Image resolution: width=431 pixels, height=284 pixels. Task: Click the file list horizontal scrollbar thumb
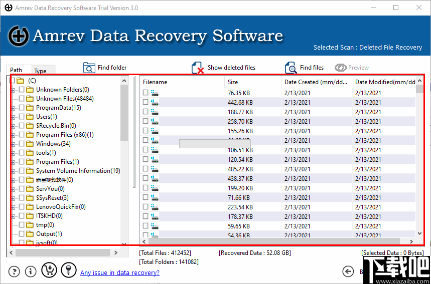[x=274, y=241]
